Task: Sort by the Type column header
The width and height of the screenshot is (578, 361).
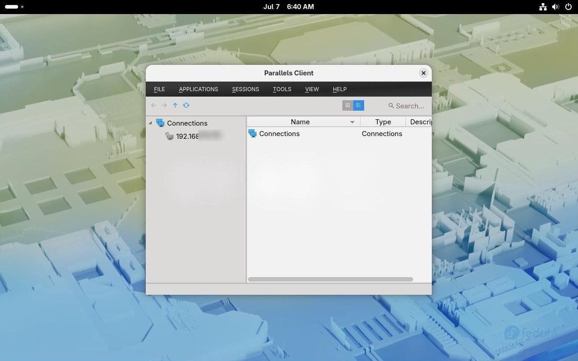Action: tap(383, 122)
